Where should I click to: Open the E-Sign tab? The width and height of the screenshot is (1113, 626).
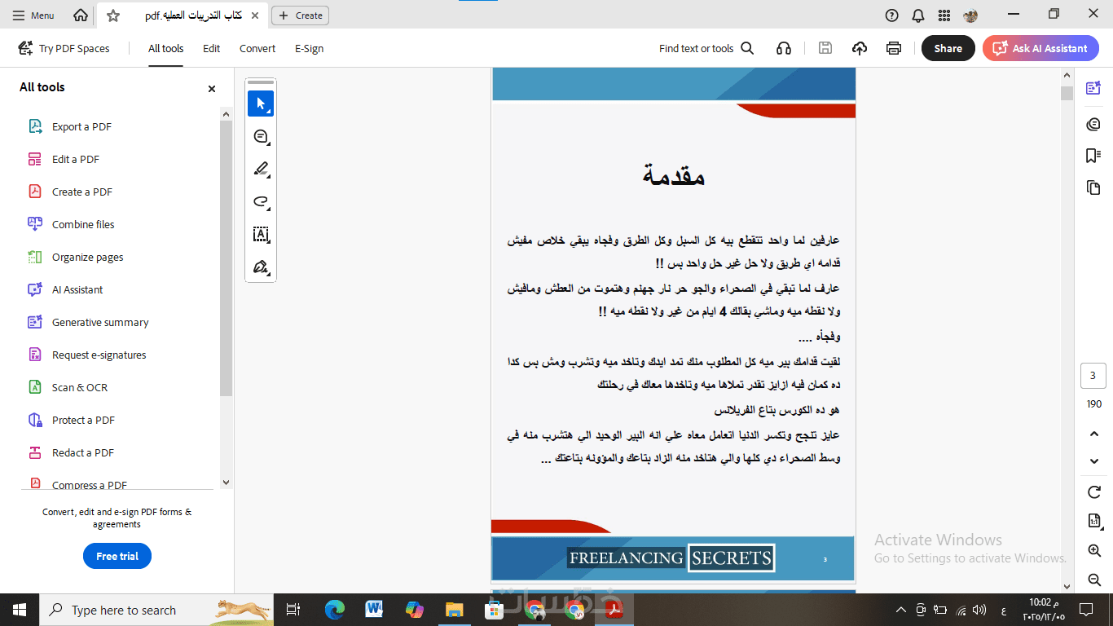point(310,48)
